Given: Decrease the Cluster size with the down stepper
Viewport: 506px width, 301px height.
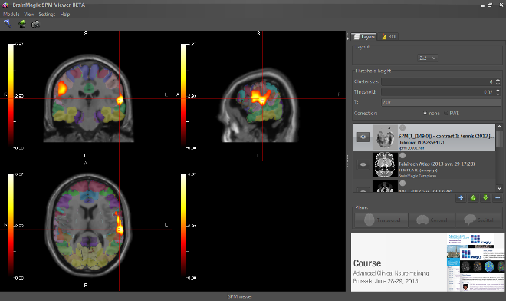Looking at the screenshot, I should coord(498,84).
